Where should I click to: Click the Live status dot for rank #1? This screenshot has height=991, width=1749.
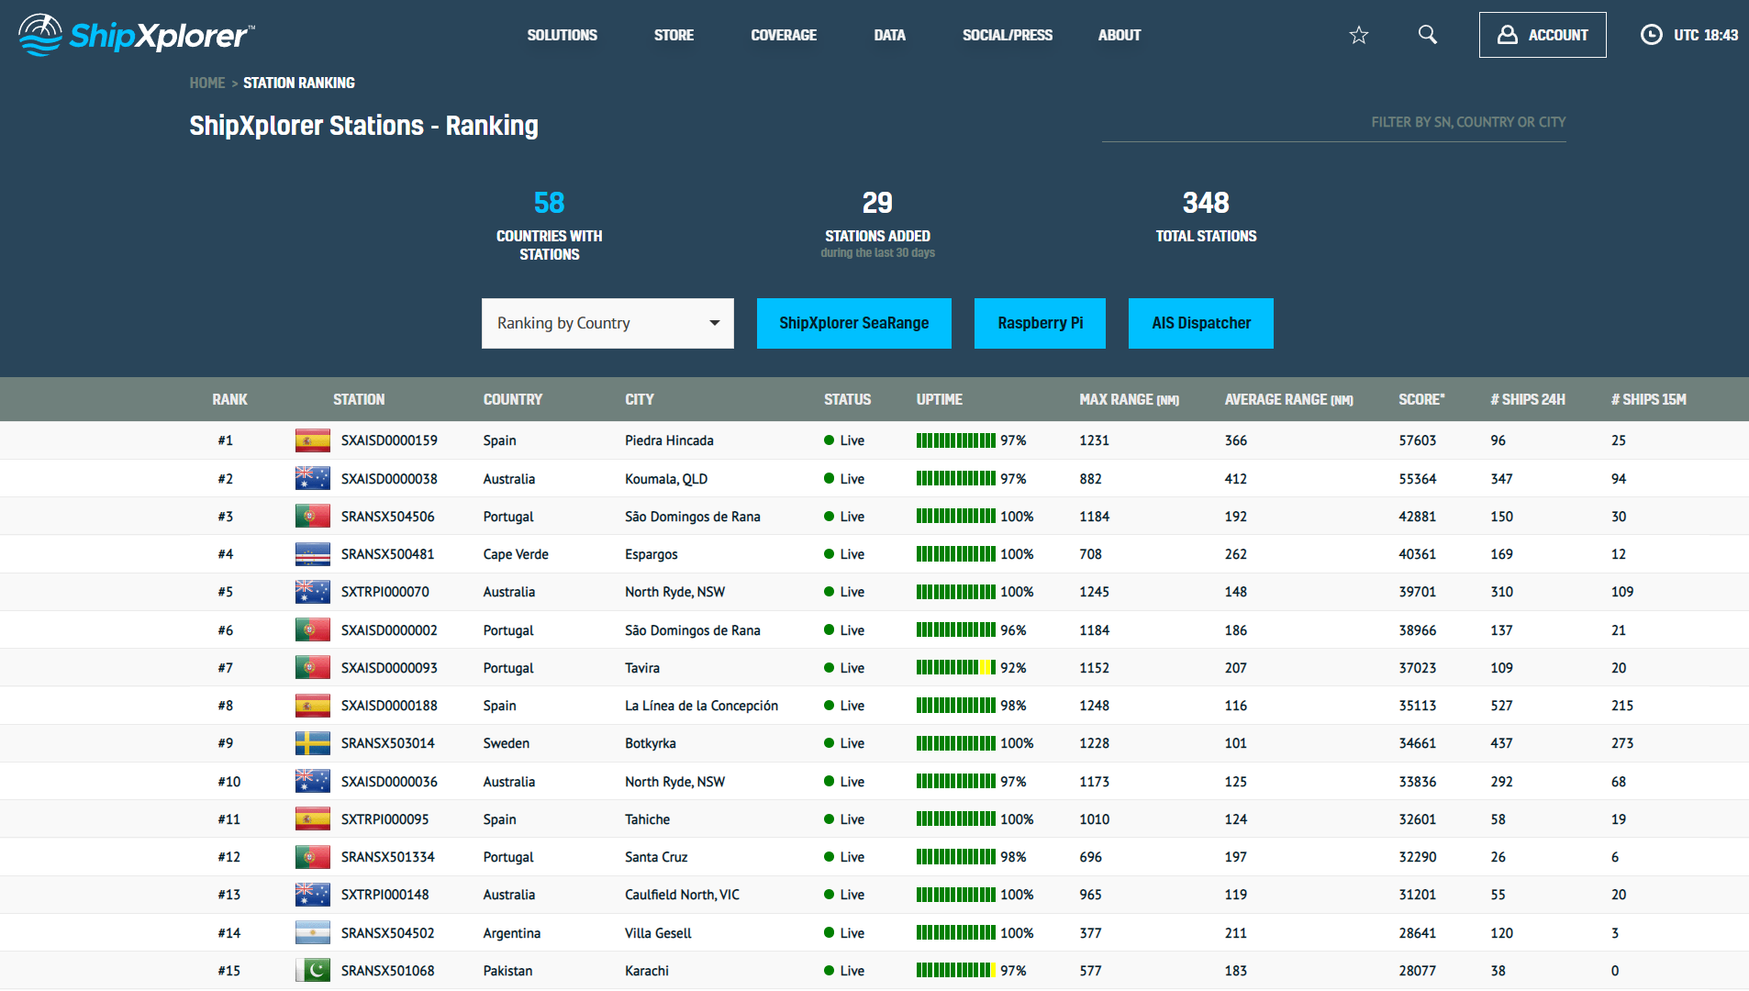point(830,440)
